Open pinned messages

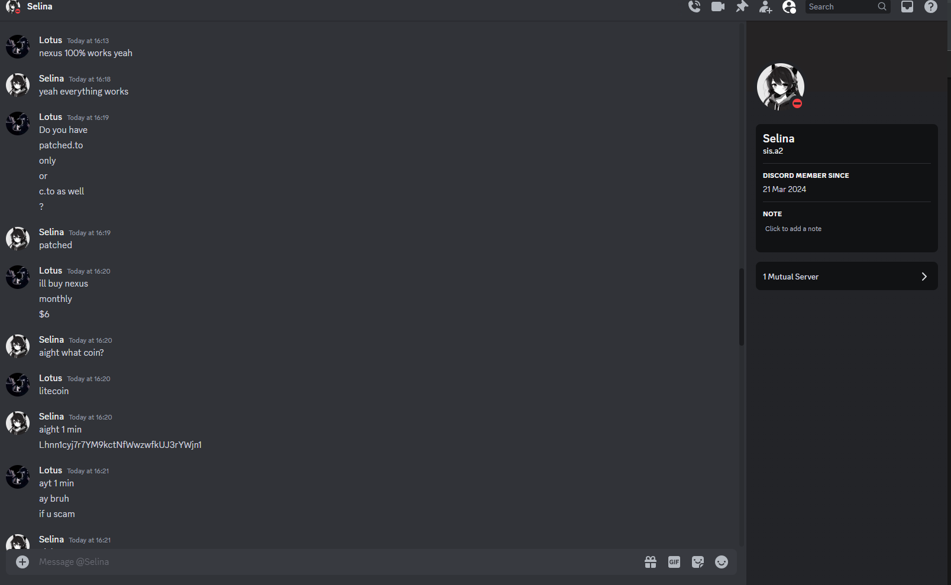742,6
